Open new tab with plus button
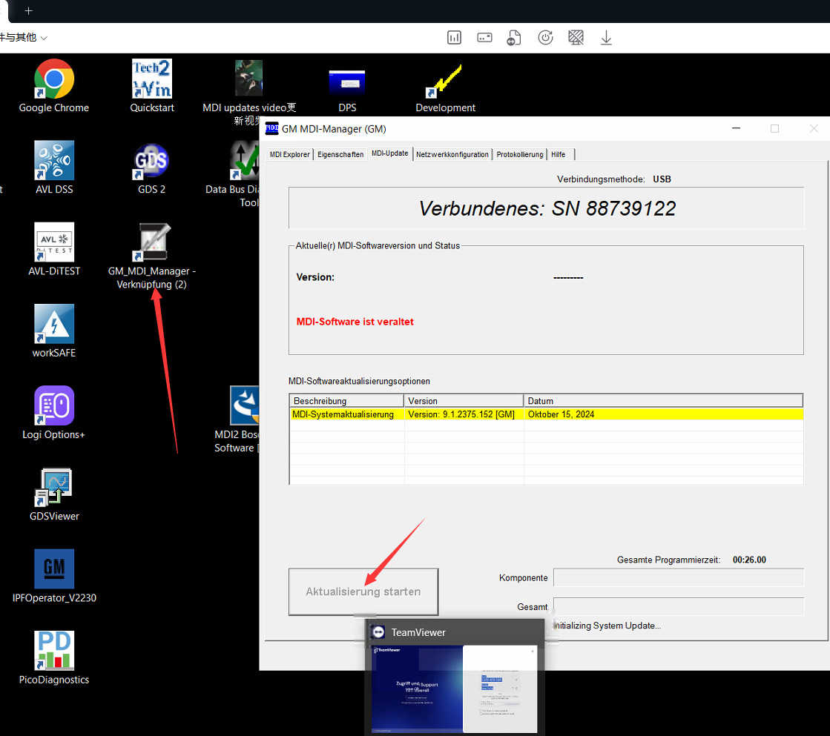 click(x=29, y=11)
